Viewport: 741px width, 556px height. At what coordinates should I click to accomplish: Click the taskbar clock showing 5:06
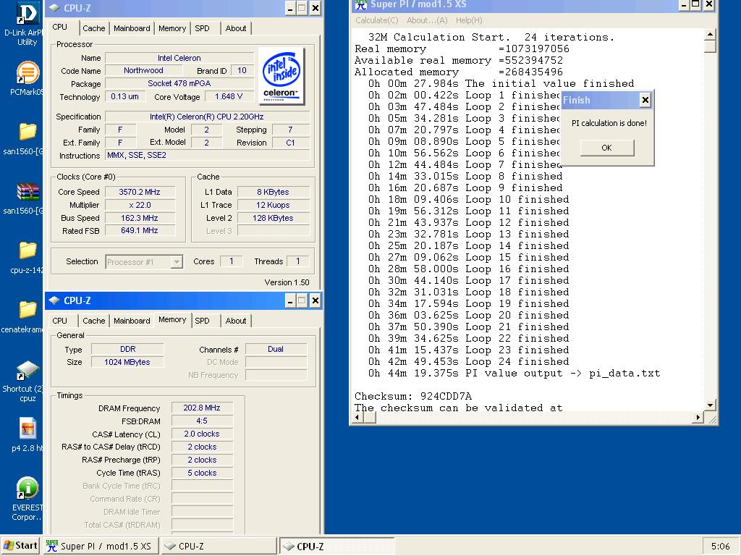720,546
